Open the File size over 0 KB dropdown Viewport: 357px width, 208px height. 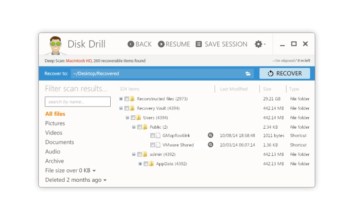(x=71, y=171)
